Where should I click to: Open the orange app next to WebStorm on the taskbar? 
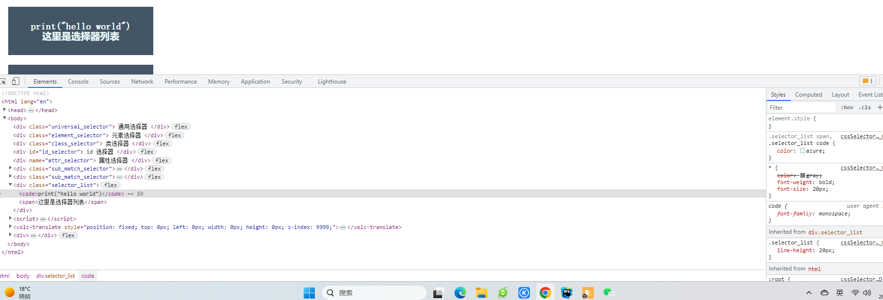[x=588, y=293]
